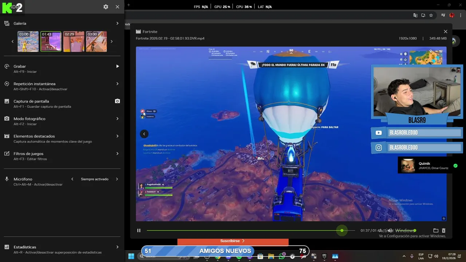Open WhatsApp from the taskbar
Screen dimensions: 466x262
click(x=282, y=256)
